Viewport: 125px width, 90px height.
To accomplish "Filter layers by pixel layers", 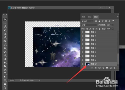I will (96, 21).
